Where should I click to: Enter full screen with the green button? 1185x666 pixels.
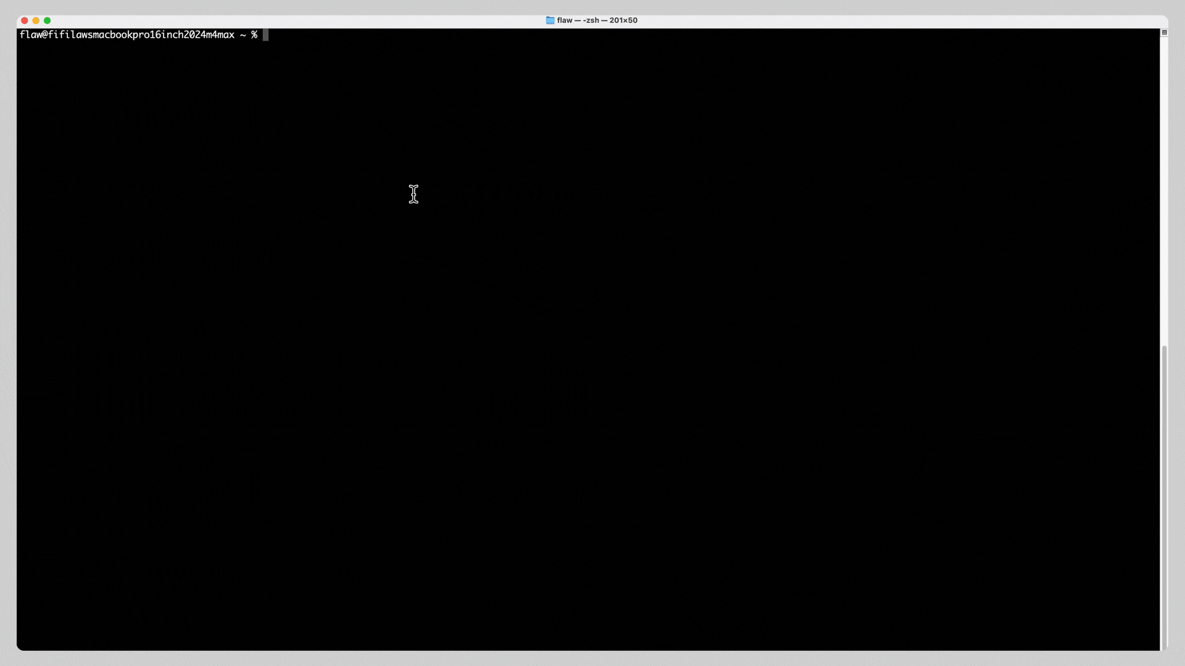point(47,20)
